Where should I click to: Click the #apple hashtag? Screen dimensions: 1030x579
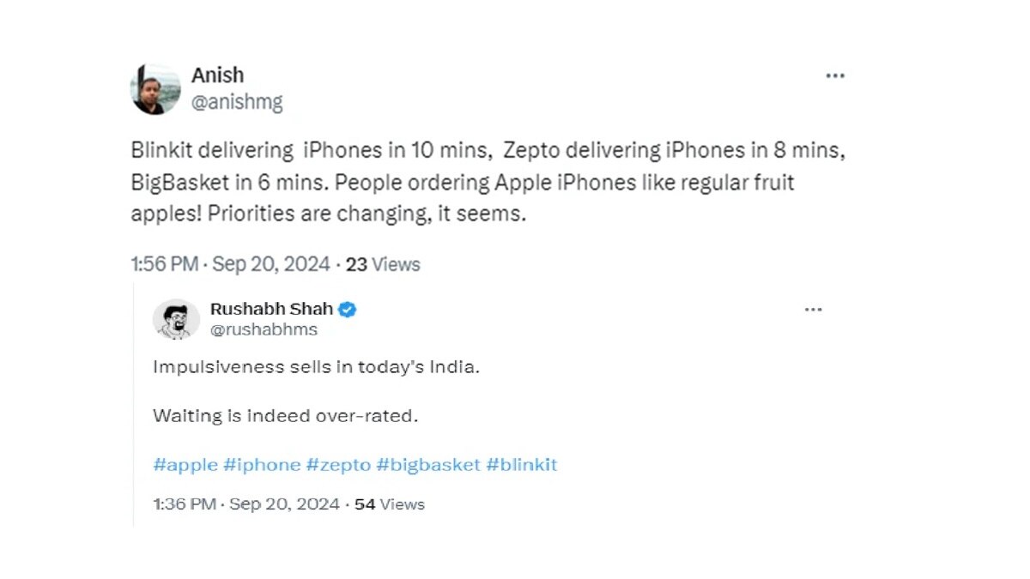point(185,465)
